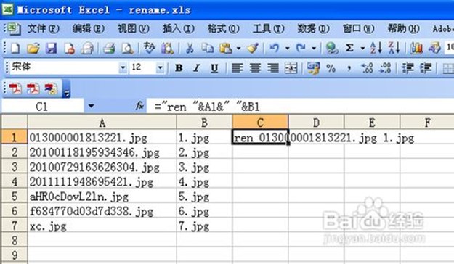Increase indent icon
Screen dimensions: 454x264
pyautogui.click(x=426, y=68)
